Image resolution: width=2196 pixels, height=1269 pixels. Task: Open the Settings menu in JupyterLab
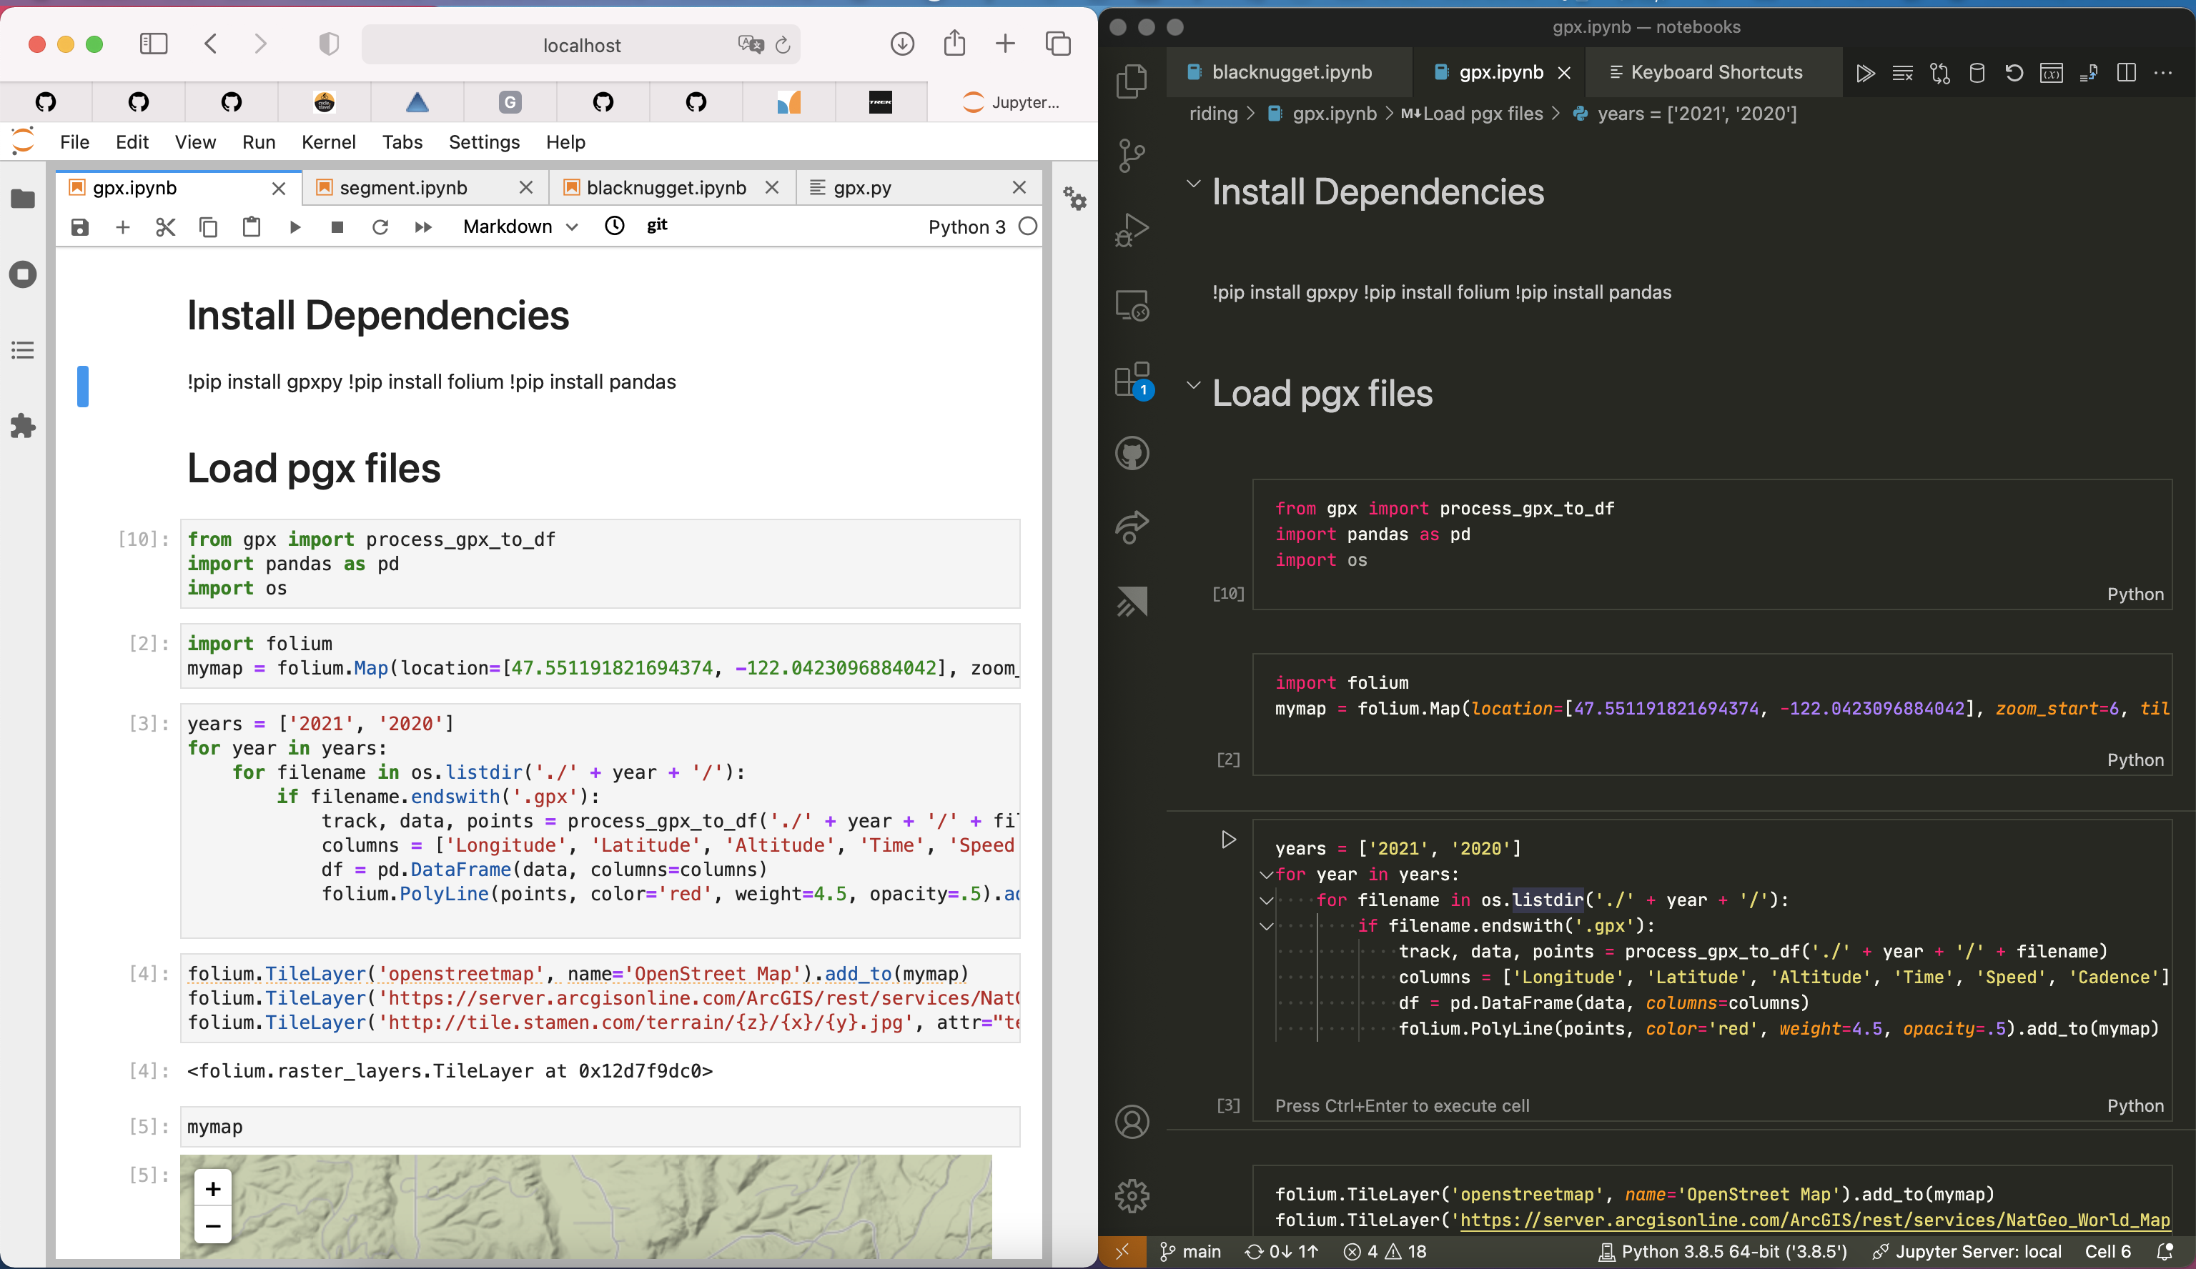pos(485,142)
